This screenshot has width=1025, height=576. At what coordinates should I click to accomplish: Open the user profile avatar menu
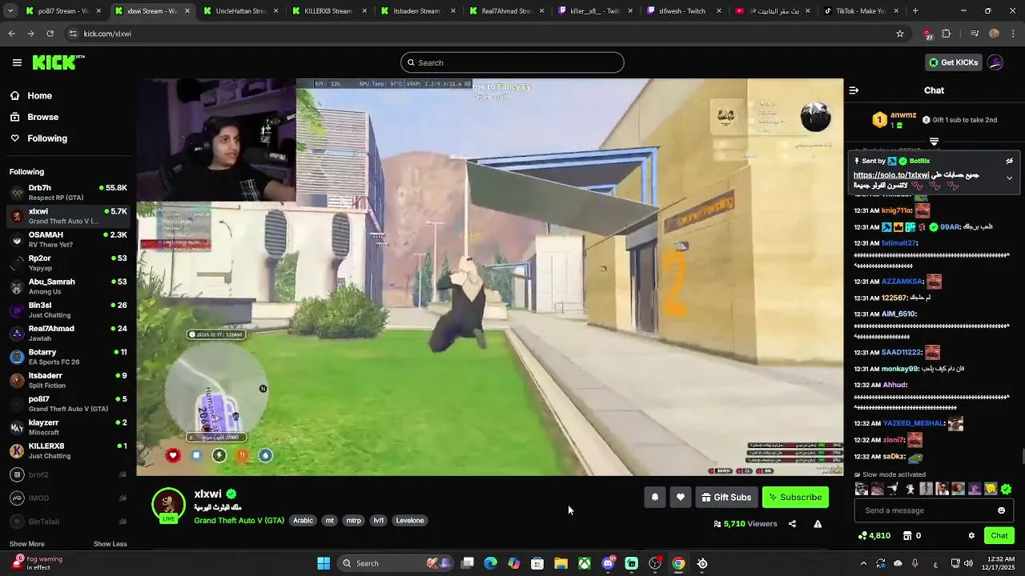pyautogui.click(x=995, y=62)
